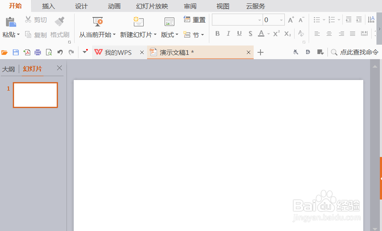The image size is (382, 231).
Task: Expand bullet list style dropdown
Action: (324, 20)
